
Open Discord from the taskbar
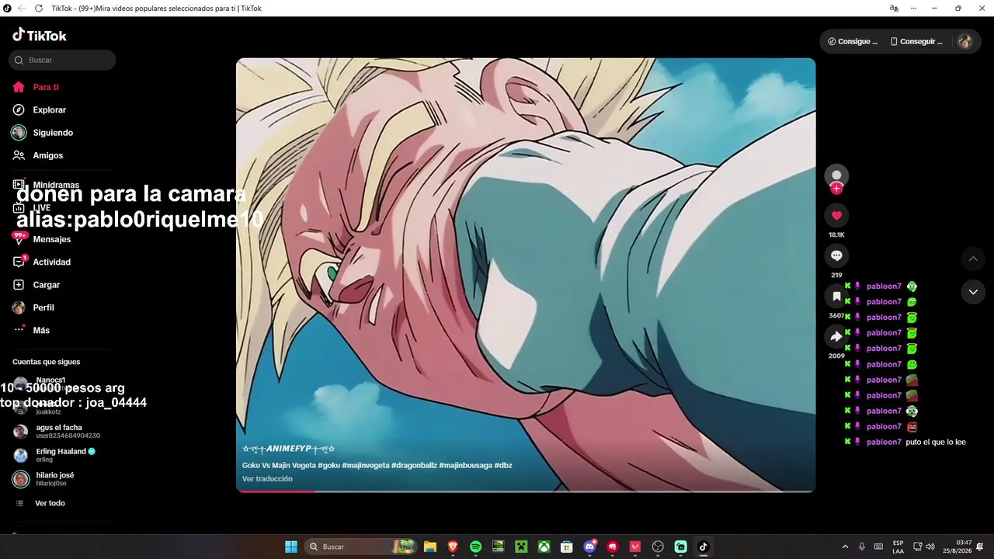coord(589,547)
